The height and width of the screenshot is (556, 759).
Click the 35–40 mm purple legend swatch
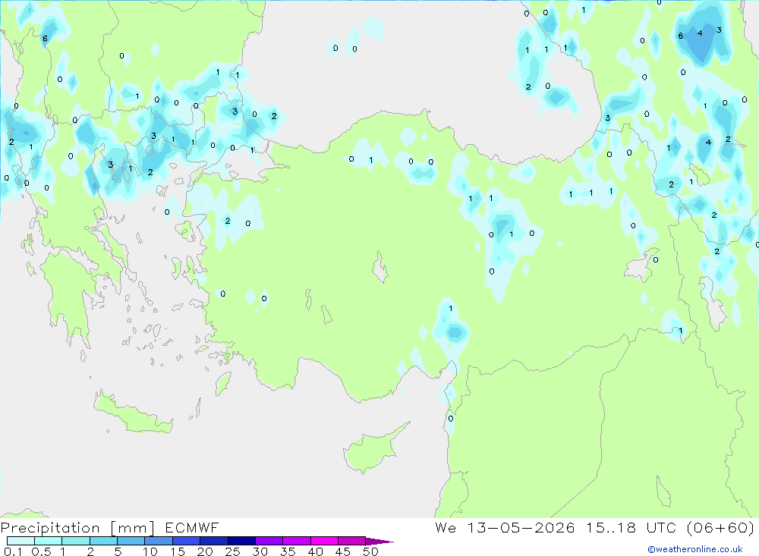[296, 541]
